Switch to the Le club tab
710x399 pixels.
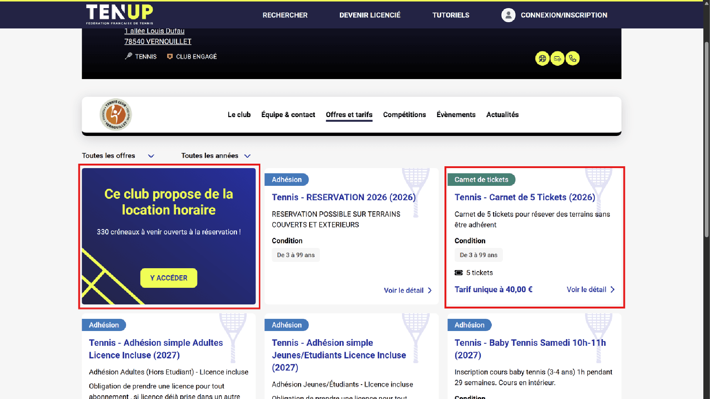[239, 115]
